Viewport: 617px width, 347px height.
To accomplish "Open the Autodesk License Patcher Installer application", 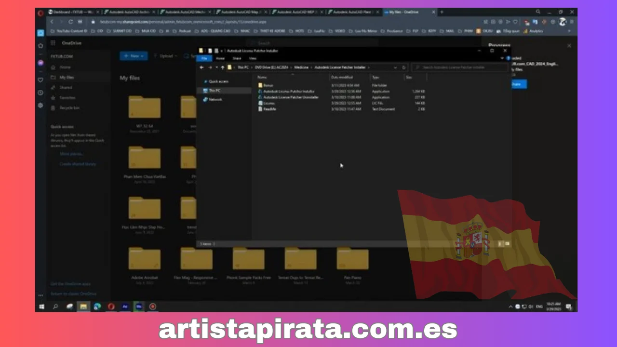I will (x=288, y=91).
